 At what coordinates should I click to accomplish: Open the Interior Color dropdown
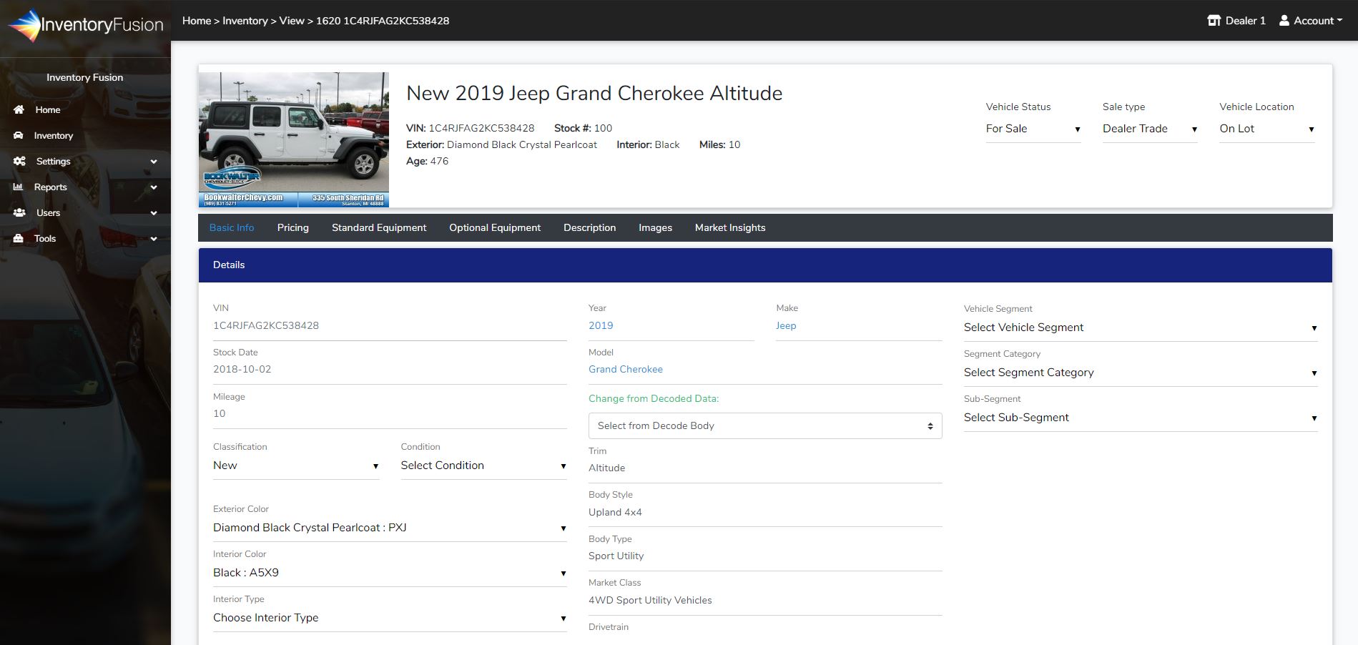[390, 573]
